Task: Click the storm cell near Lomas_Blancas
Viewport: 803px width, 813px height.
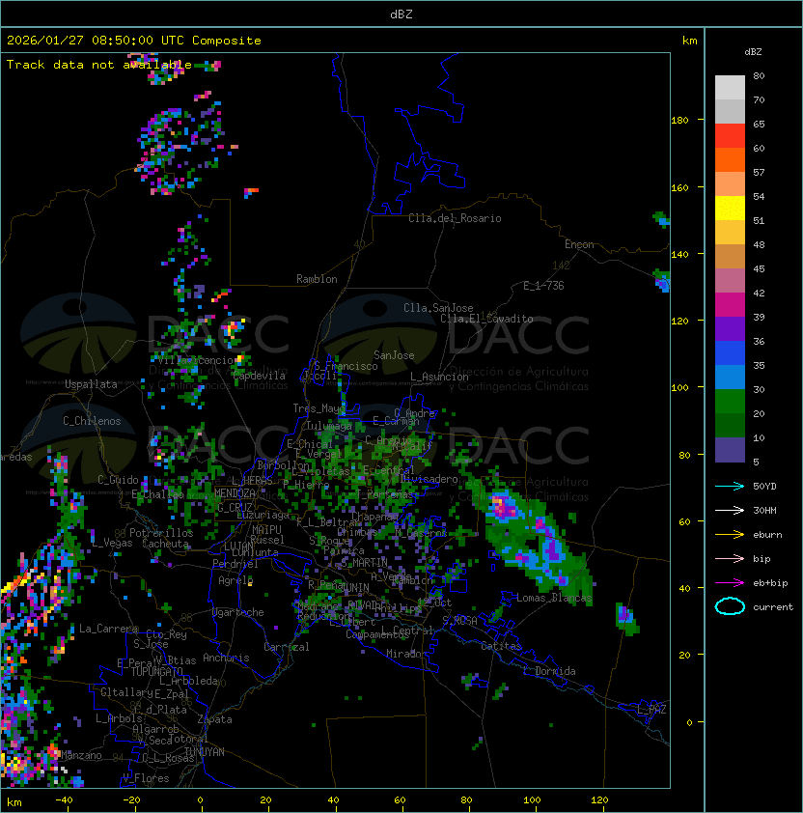Action: [x=536, y=546]
